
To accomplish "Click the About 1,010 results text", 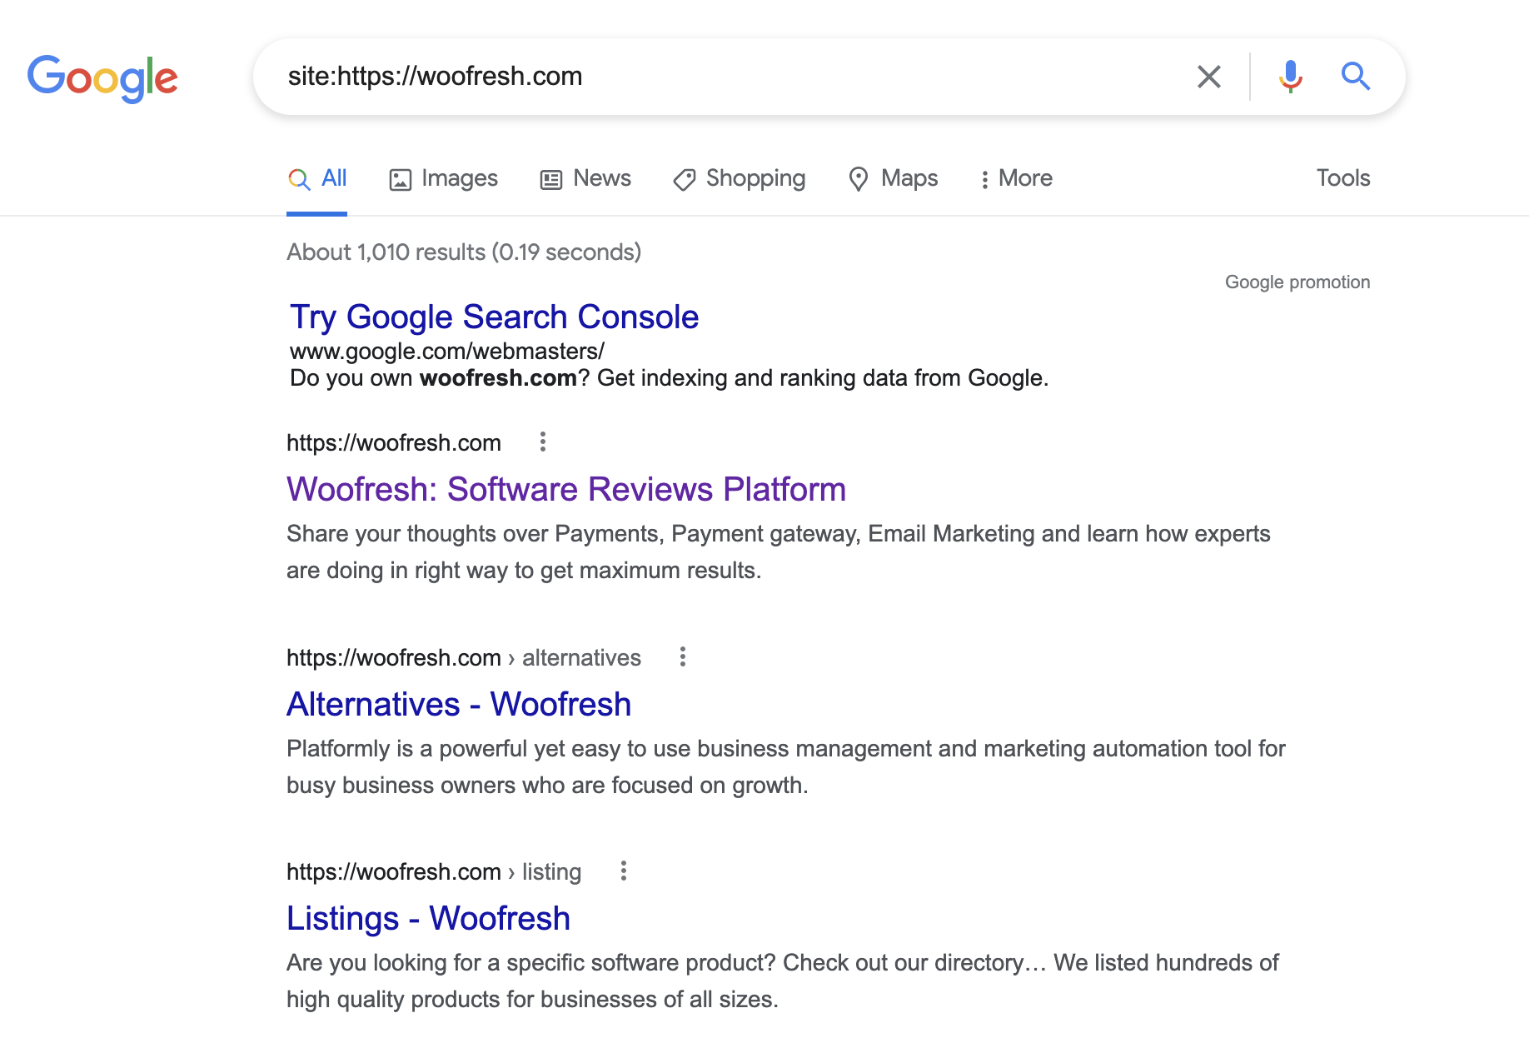I will click(464, 252).
